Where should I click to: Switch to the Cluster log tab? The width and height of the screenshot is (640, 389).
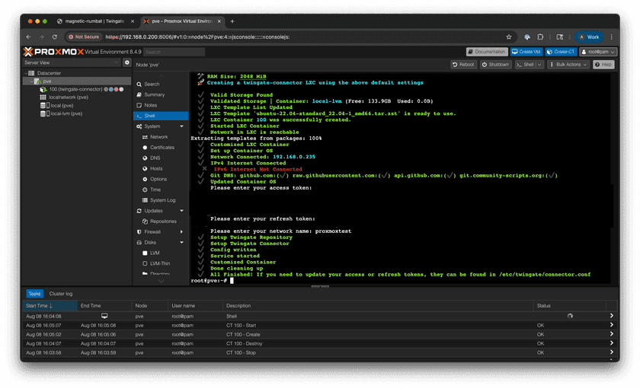click(61, 293)
